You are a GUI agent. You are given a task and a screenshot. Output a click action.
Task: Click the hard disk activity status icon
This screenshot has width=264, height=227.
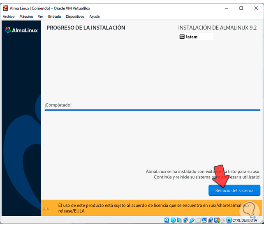pos(167,220)
